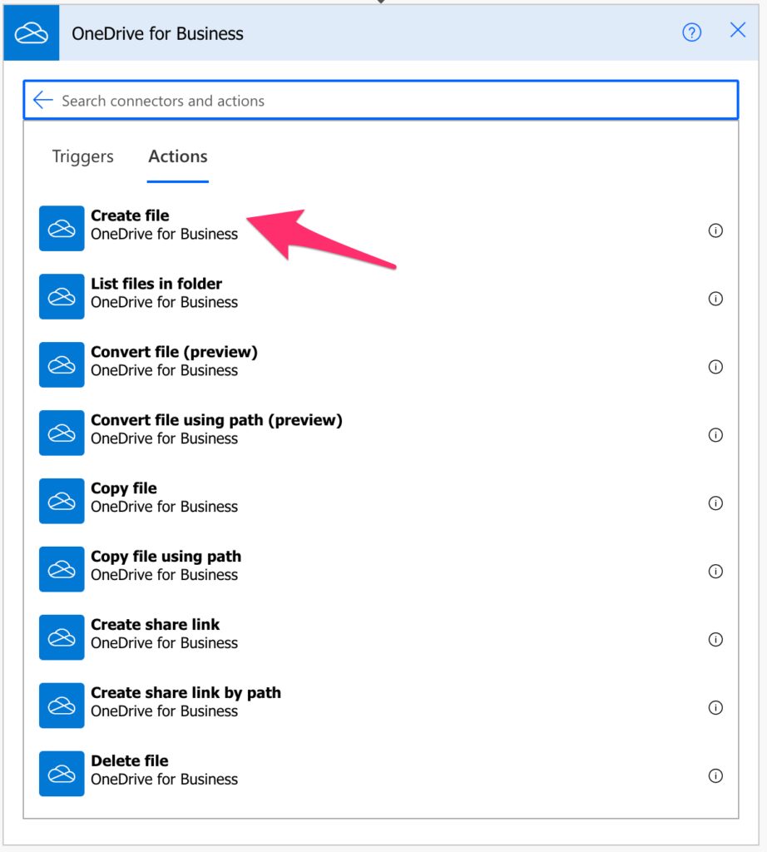
Task: Select the OneDrive icon next to List files in folder
Action: [62, 296]
